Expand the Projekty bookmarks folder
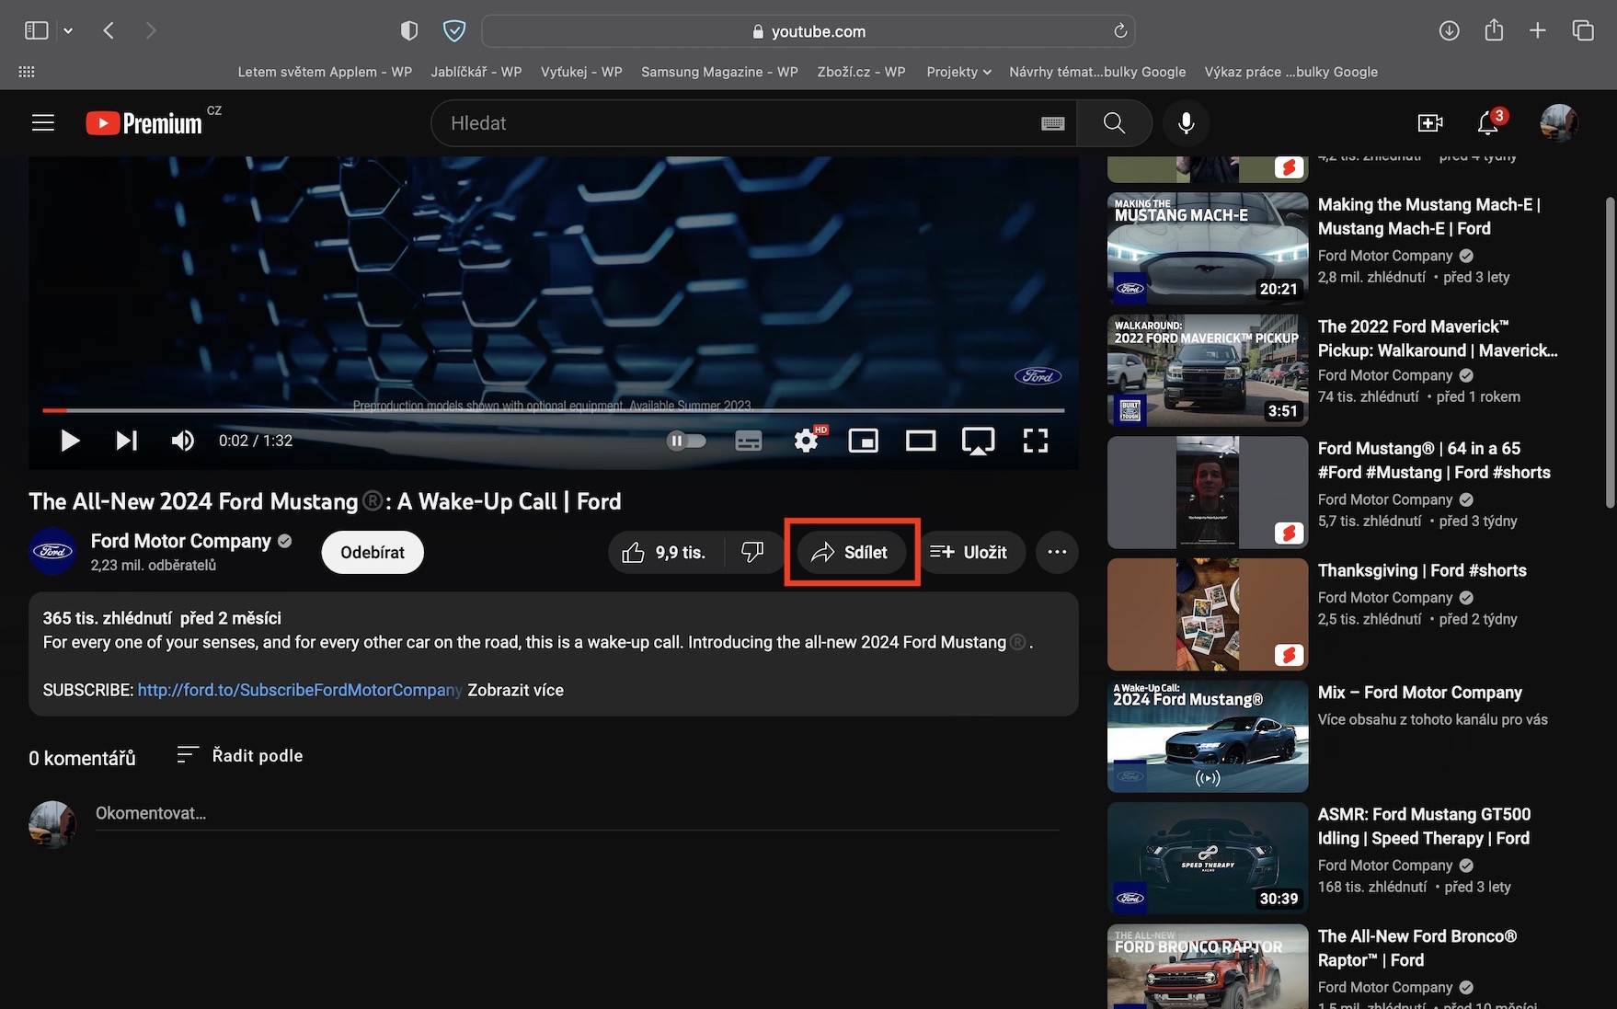This screenshot has width=1617, height=1009. point(958,72)
